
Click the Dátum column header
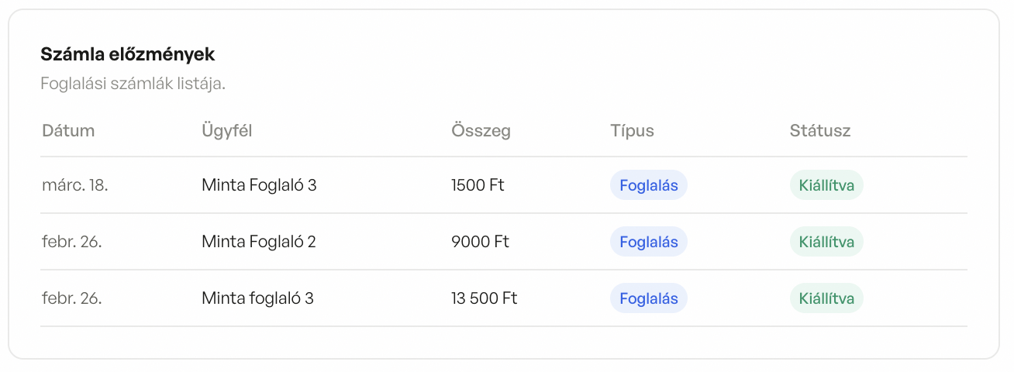pyautogui.click(x=68, y=131)
